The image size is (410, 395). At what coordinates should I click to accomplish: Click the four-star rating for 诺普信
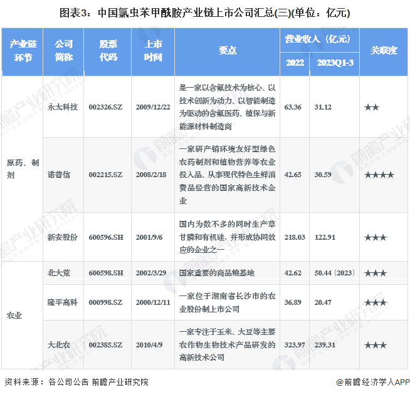point(379,175)
